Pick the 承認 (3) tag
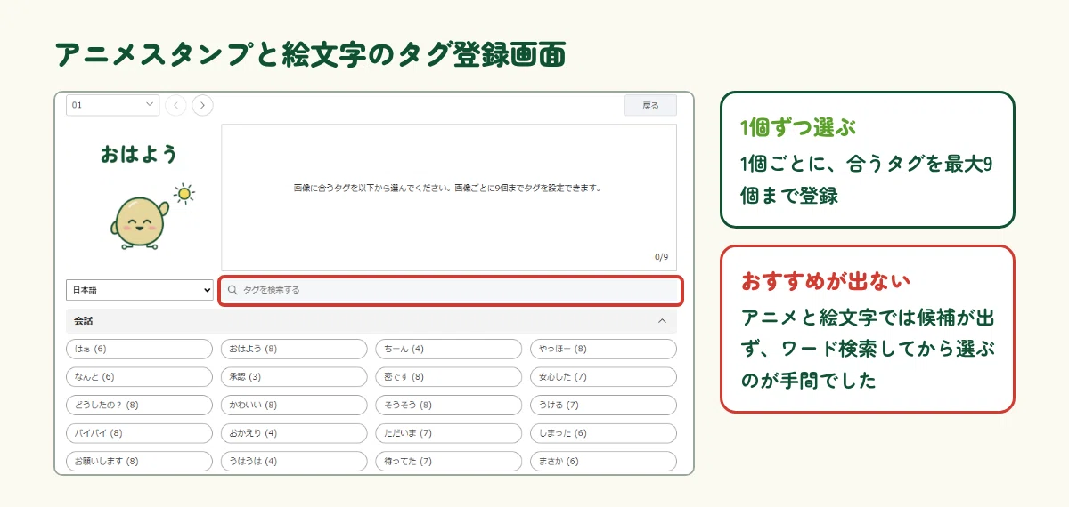Screen dimensions: 1069x507 tap(294, 377)
